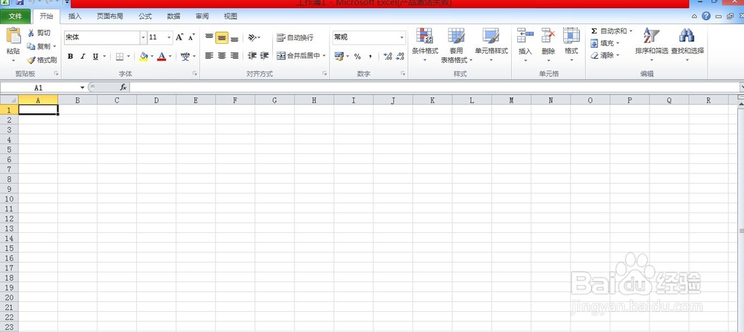
Task: Center text horizontally
Action: tap(222, 56)
